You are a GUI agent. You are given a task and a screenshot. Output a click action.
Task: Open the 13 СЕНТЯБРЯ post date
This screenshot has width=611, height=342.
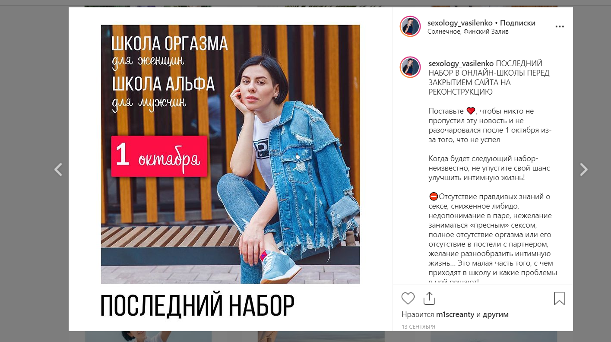(x=418, y=327)
